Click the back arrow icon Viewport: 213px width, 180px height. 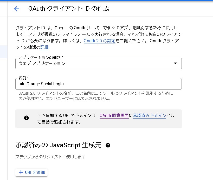(17, 9)
